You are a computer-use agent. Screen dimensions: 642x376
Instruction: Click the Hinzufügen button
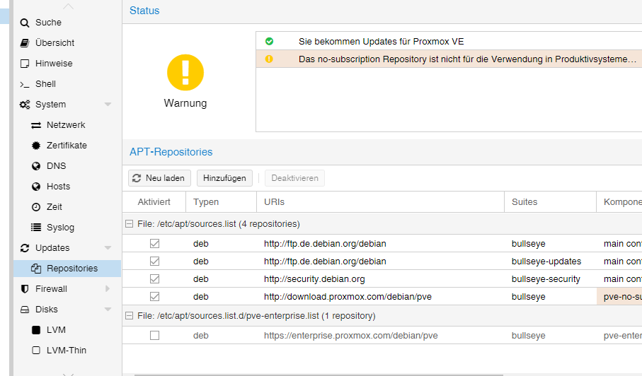pos(224,178)
